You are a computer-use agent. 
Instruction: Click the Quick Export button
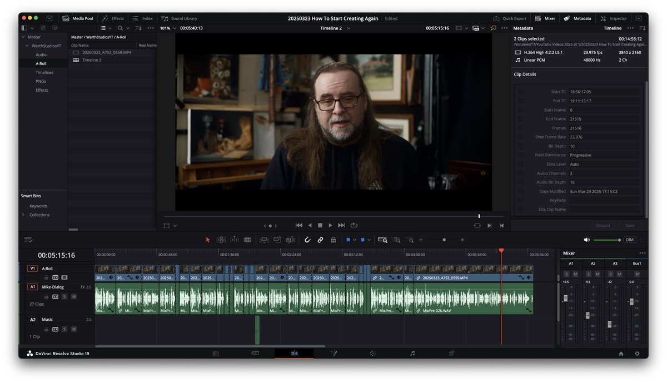coord(510,18)
